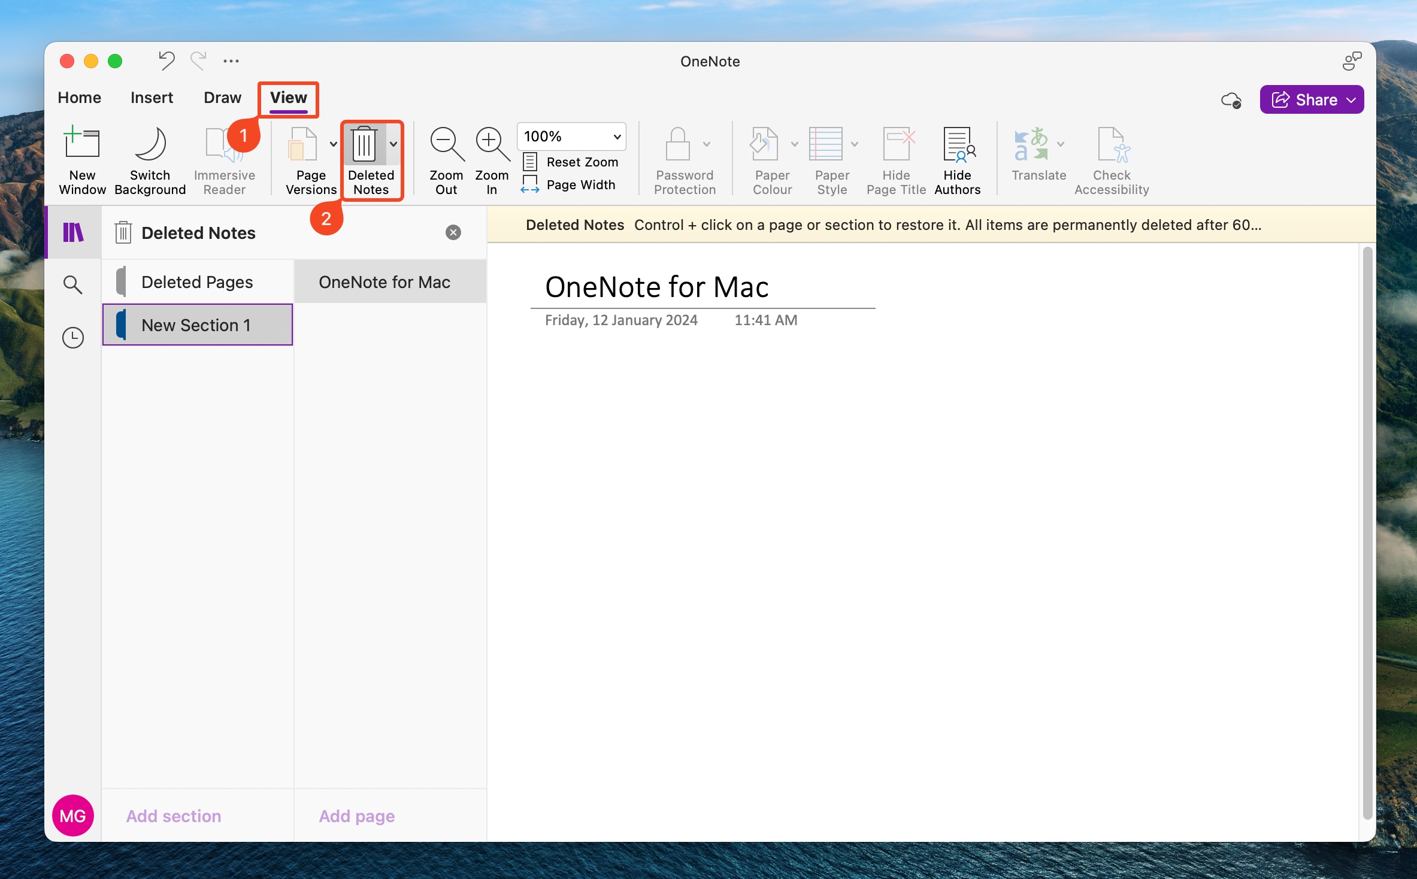Screen dimensions: 1417x879
Task: Toggle Hide Page Title
Action: 897,160
